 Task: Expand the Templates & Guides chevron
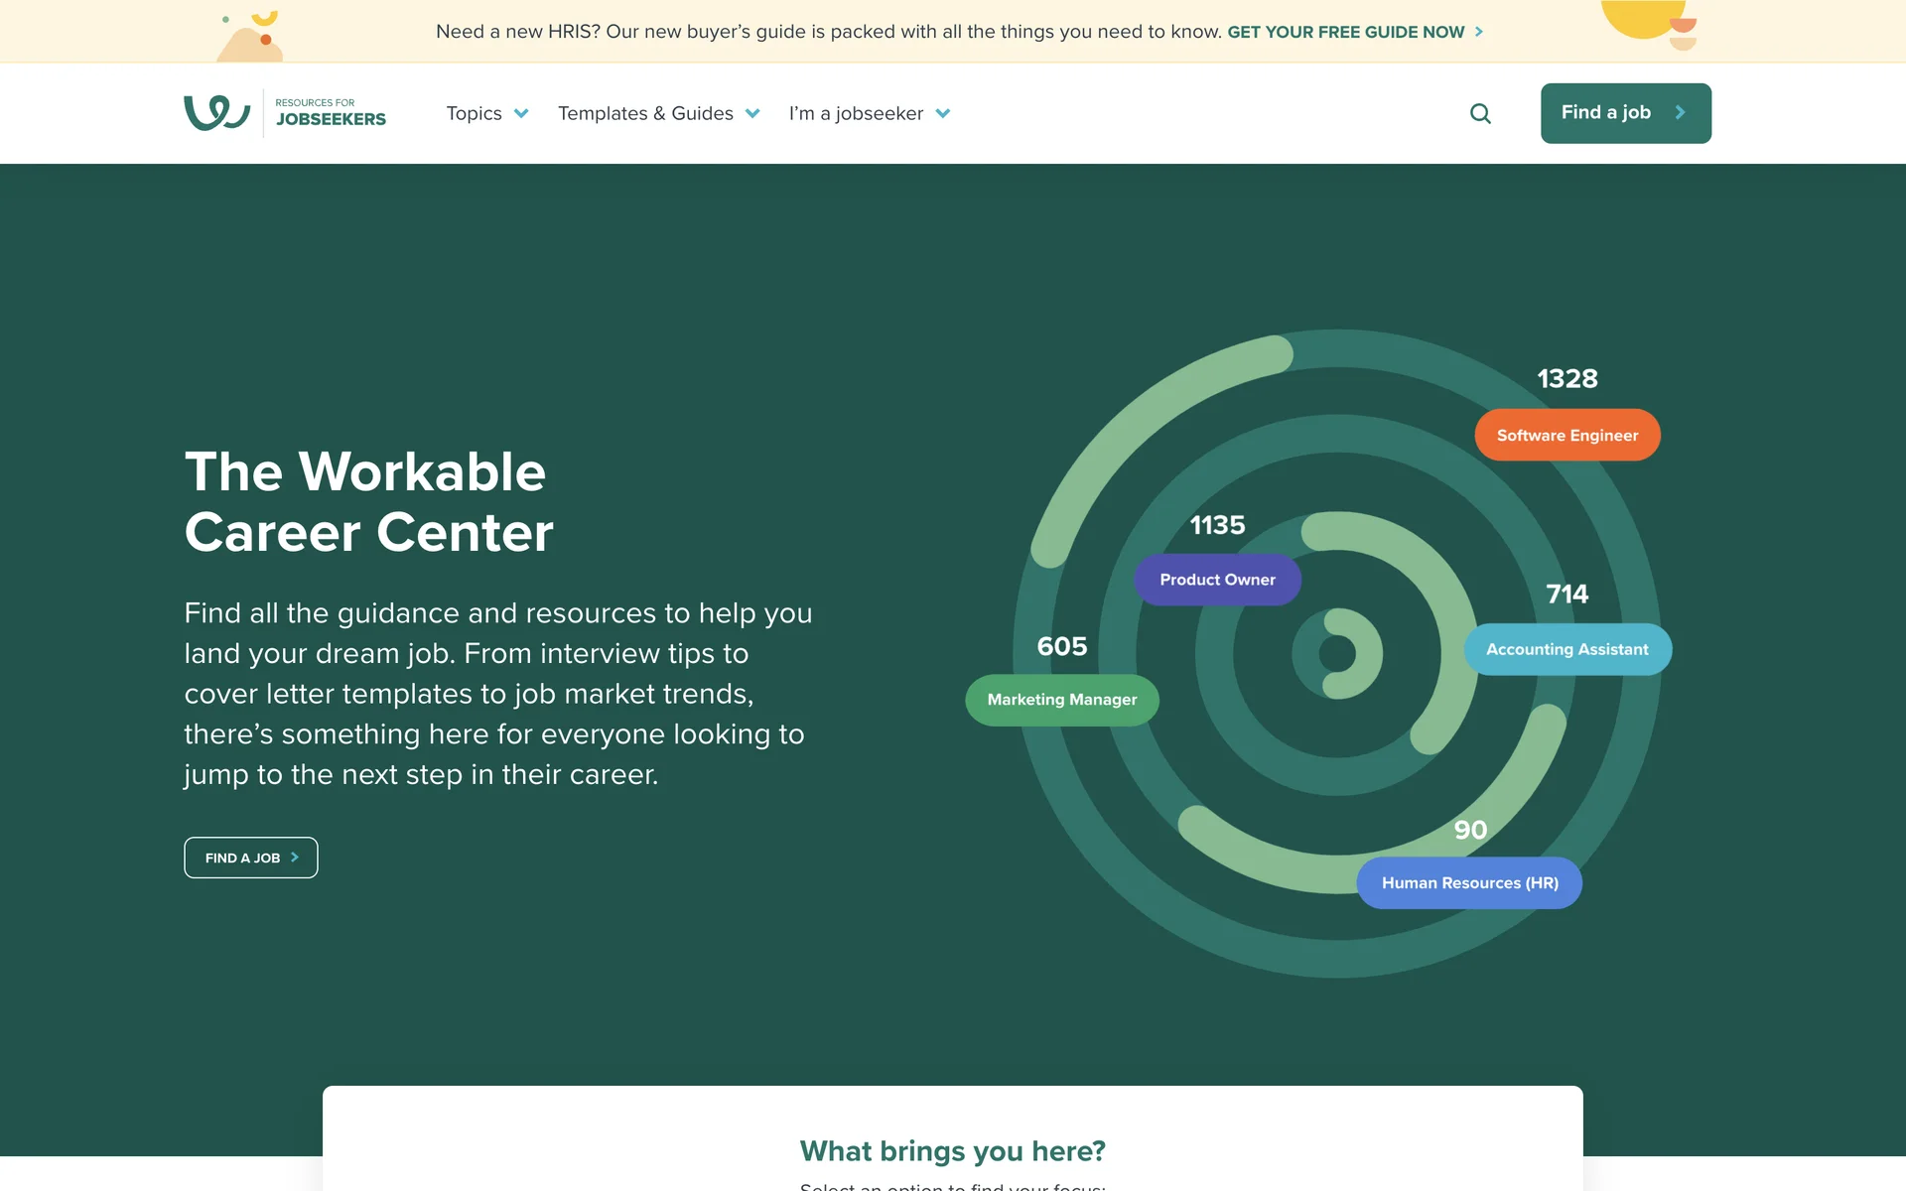coord(752,113)
